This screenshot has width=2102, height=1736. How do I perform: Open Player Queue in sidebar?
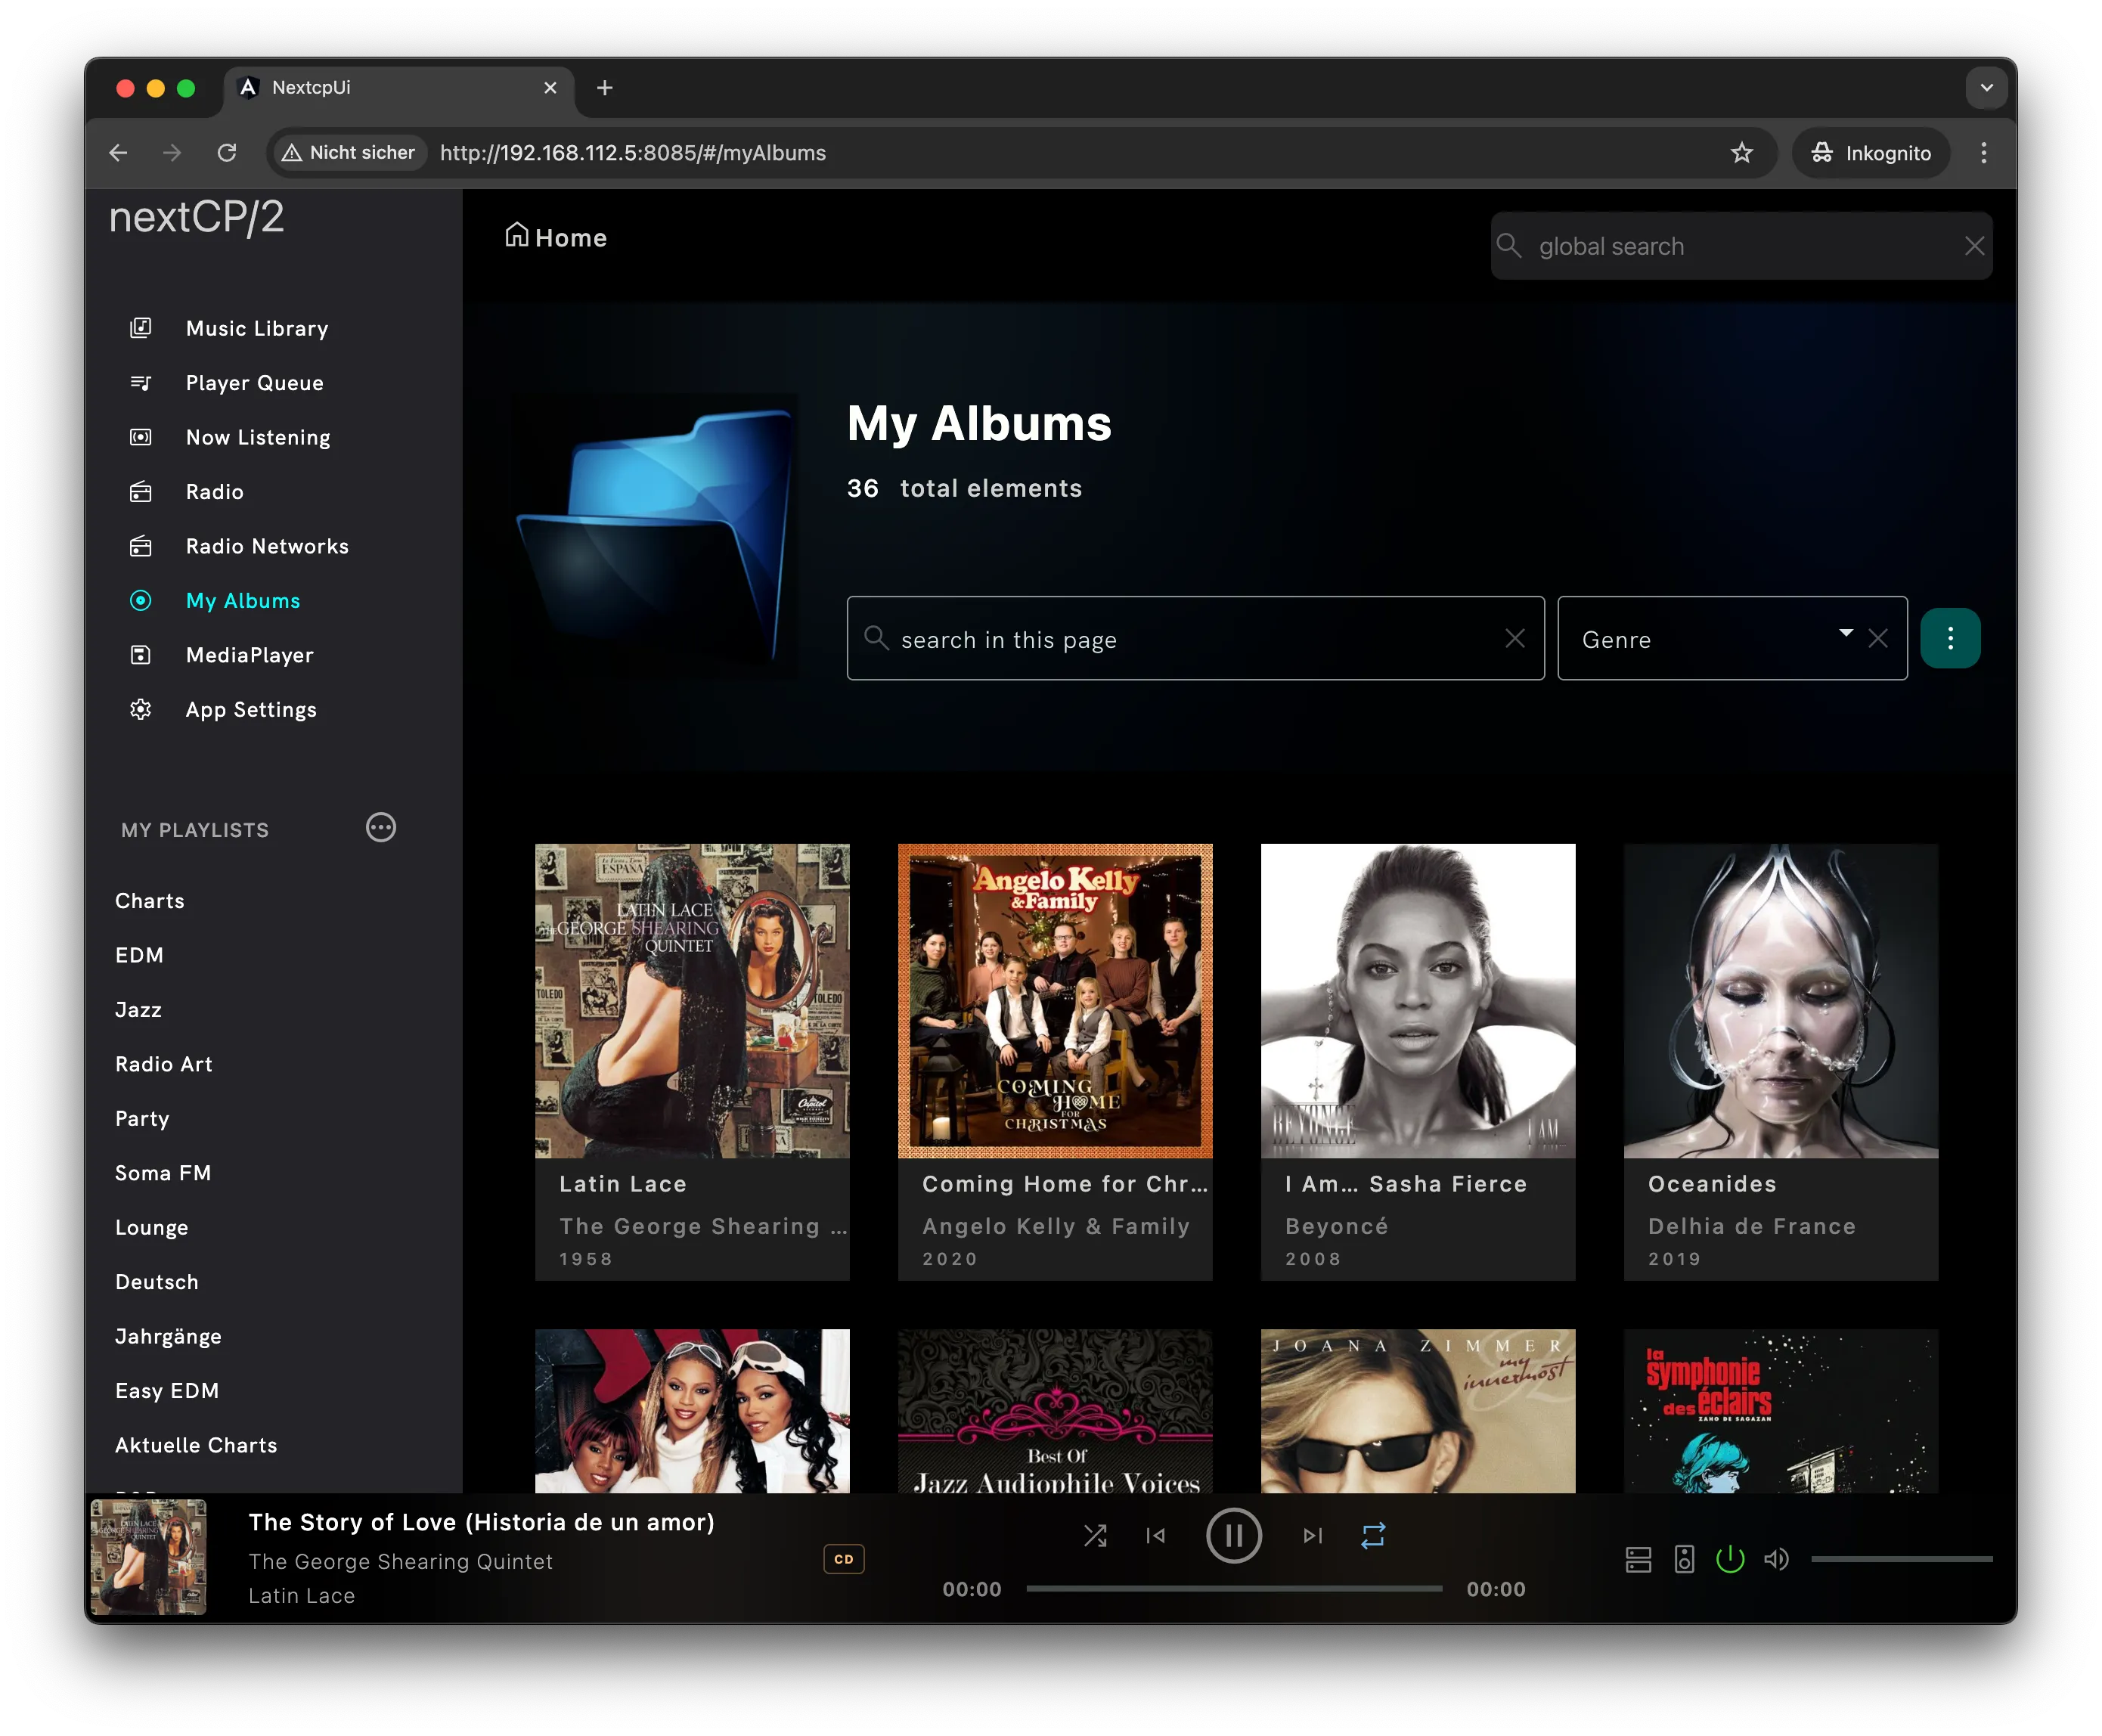point(254,383)
